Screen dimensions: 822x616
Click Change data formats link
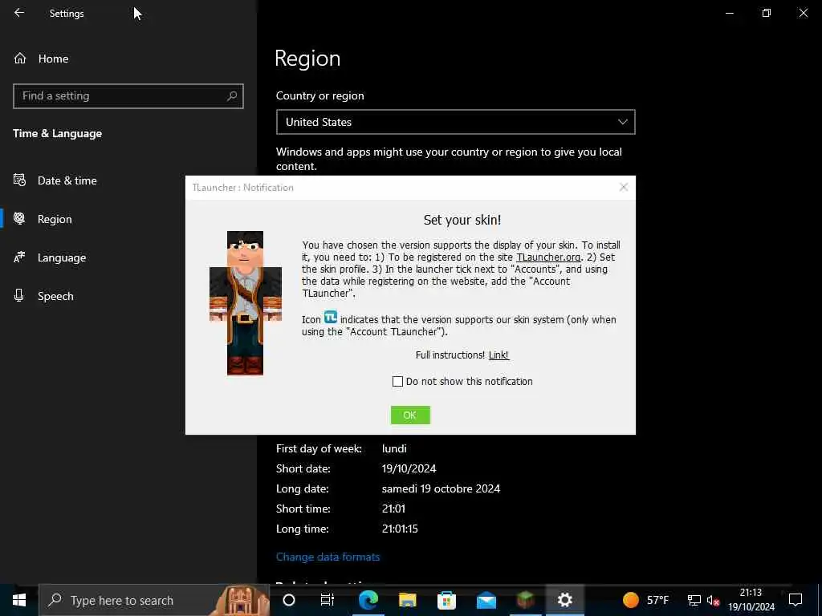tap(328, 557)
